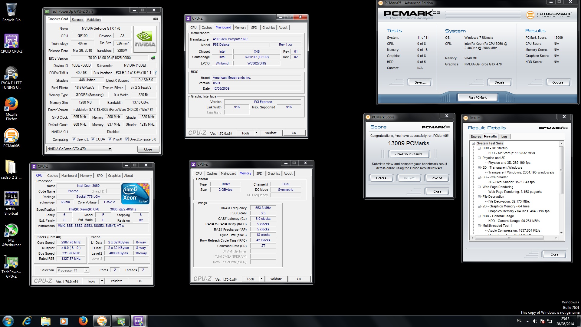Image resolution: width=581 pixels, height=327 pixels.
Task: Click the volume speaker tray icon
Action: [x=535, y=321]
